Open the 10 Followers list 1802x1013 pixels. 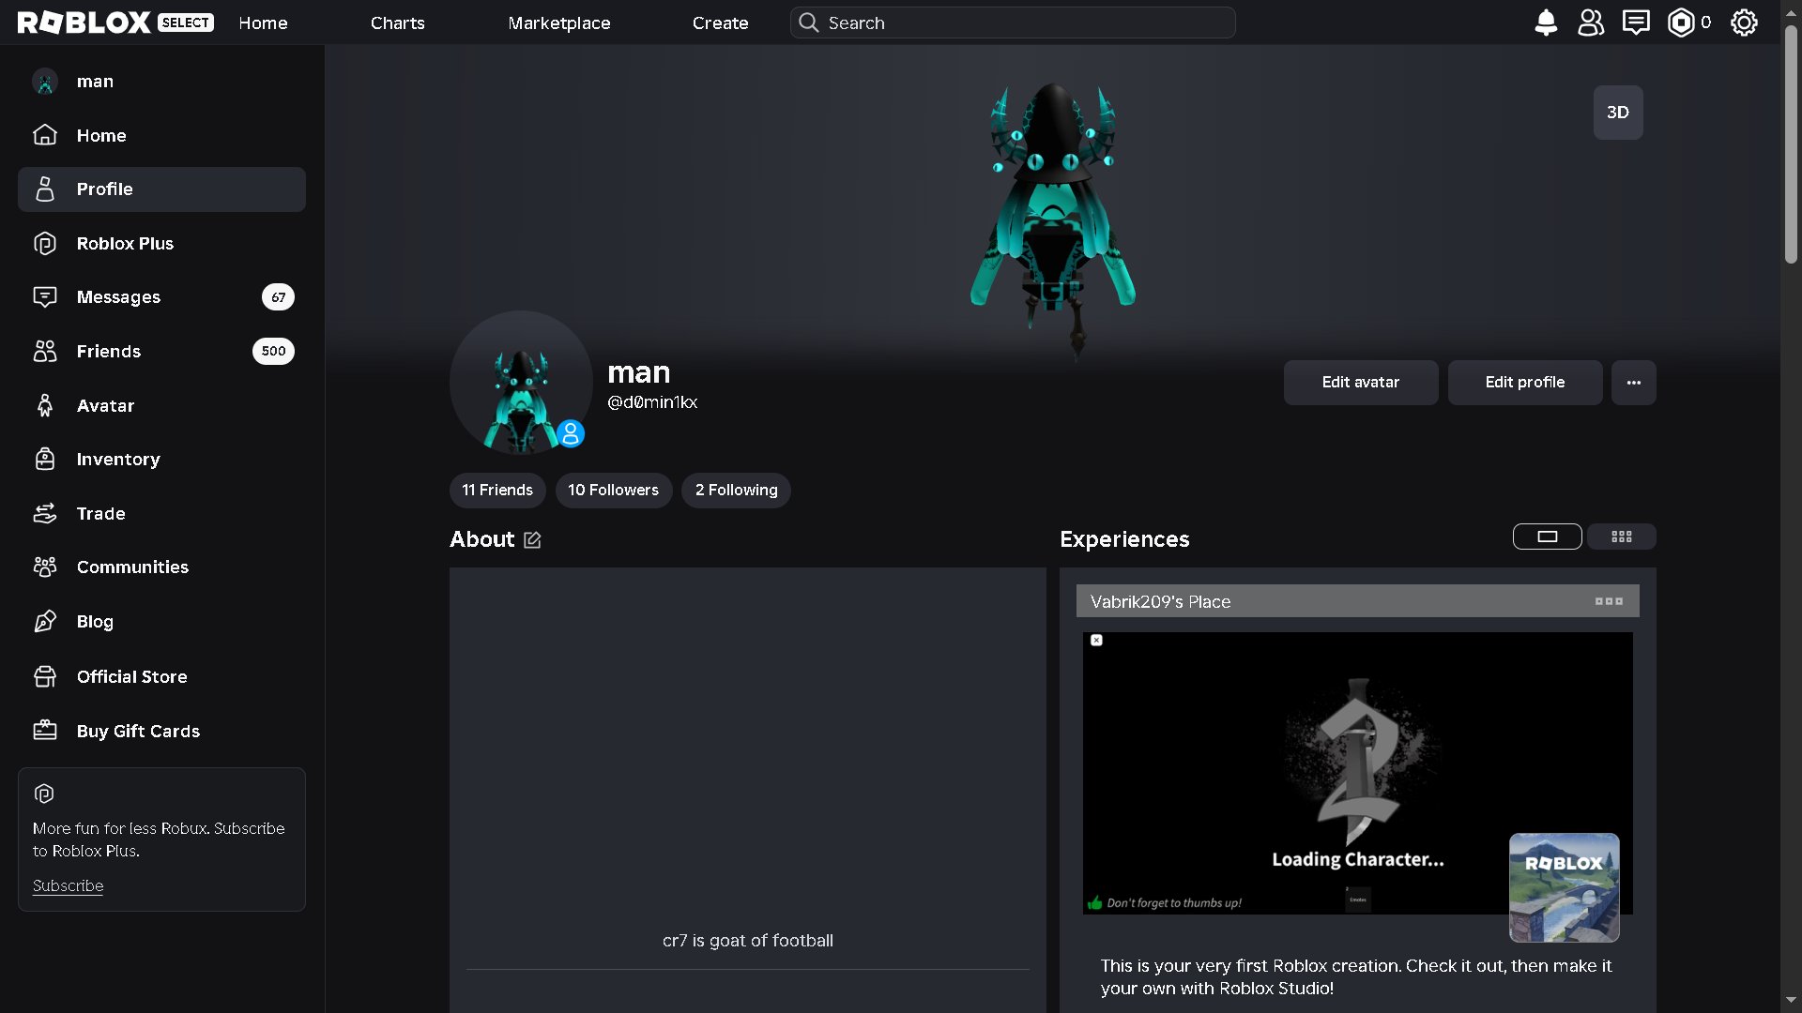click(x=614, y=491)
